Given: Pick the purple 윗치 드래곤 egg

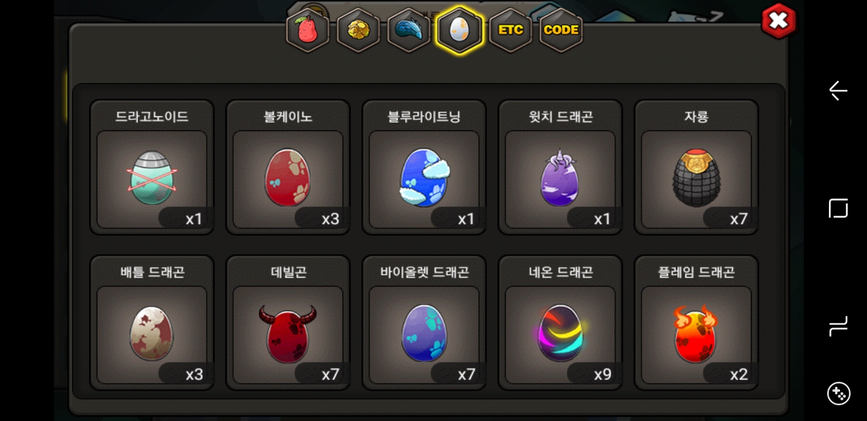Looking at the screenshot, I should (x=560, y=168).
